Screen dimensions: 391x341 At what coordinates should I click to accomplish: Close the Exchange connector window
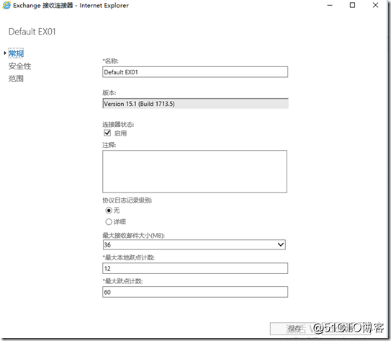375,5
